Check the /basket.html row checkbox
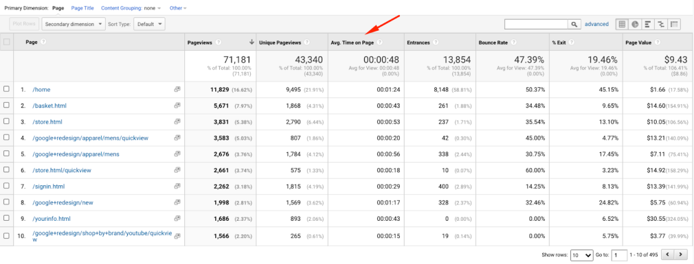694x264 pixels. pyautogui.click(x=6, y=106)
